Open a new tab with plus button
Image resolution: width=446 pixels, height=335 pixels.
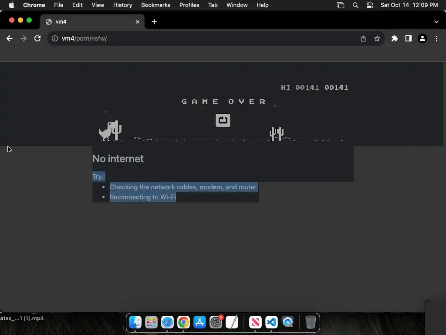tap(154, 22)
